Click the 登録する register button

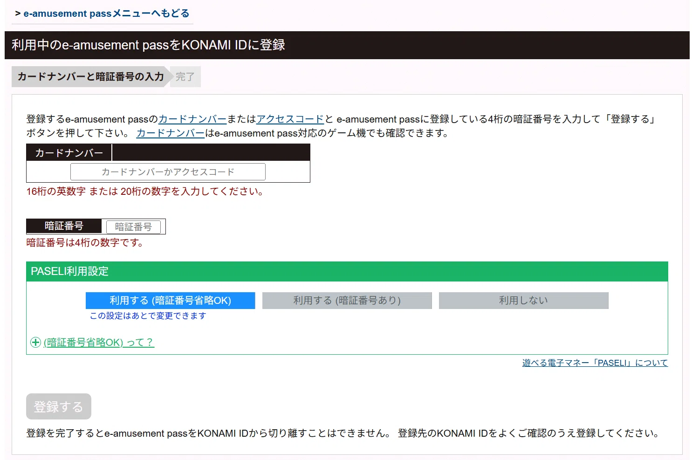pos(59,406)
